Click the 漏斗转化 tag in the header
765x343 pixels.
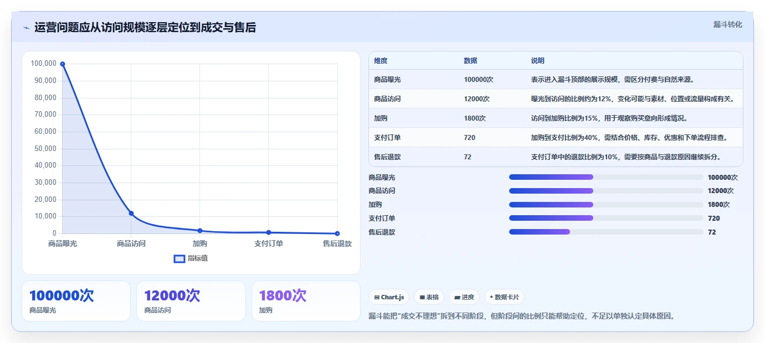(727, 24)
